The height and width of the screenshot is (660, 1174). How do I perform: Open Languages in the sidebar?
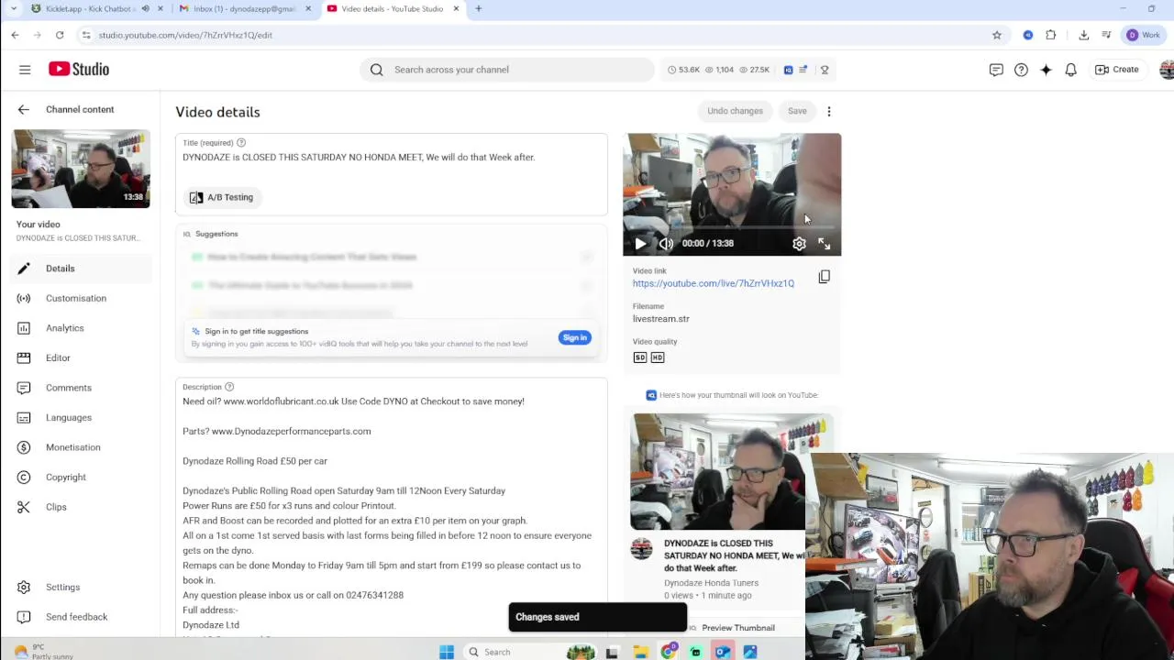[80, 417]
